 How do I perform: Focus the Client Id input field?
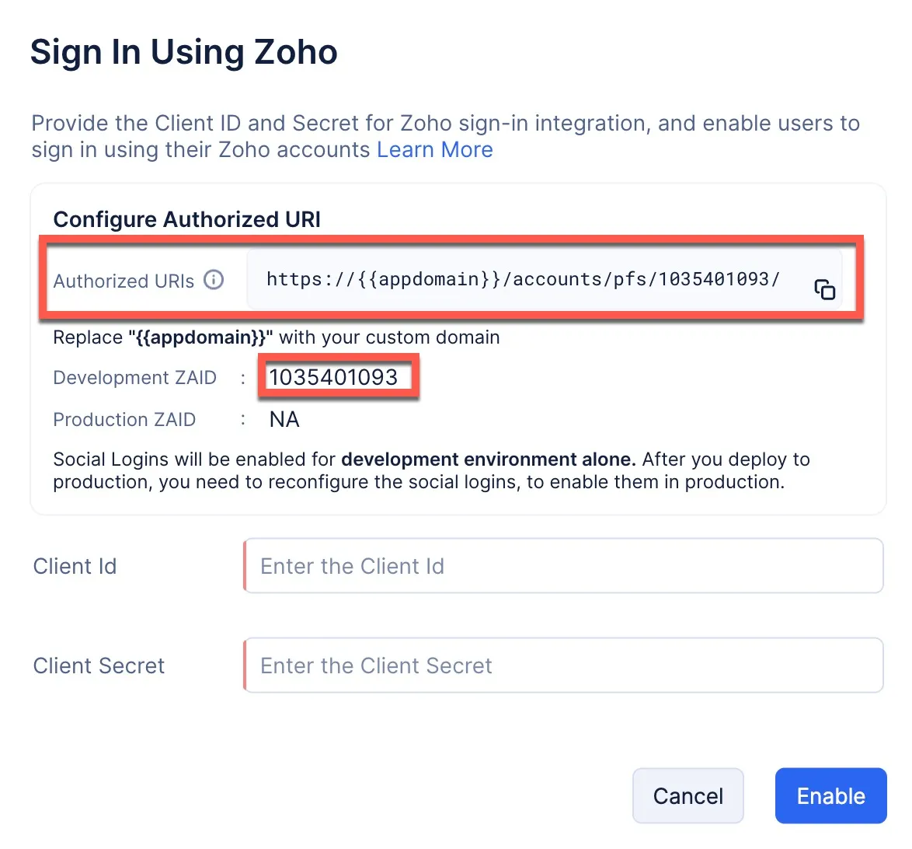click(x=563, y=566)
